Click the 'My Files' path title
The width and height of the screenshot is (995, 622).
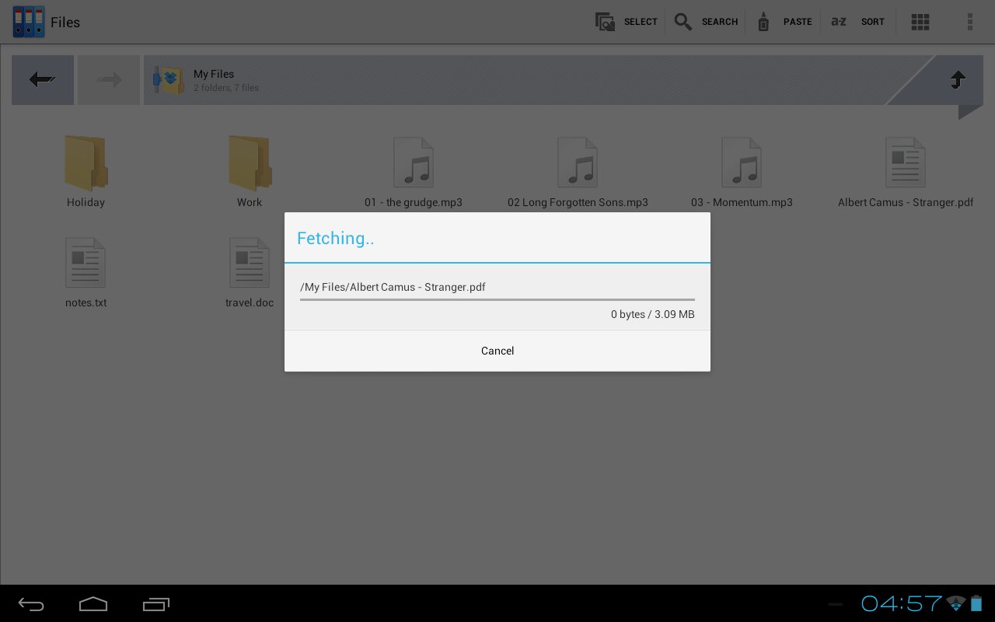pyautogui.click(x=214, y=74)
